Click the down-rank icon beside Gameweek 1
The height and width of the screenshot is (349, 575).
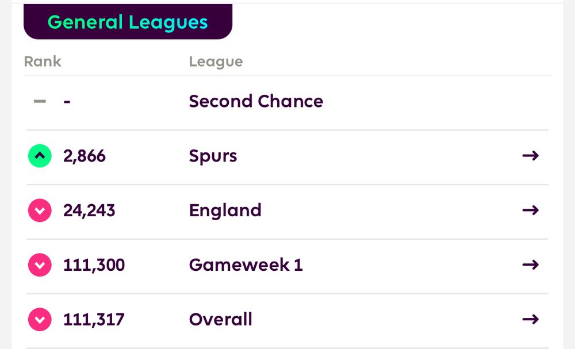tap(40, 265)
